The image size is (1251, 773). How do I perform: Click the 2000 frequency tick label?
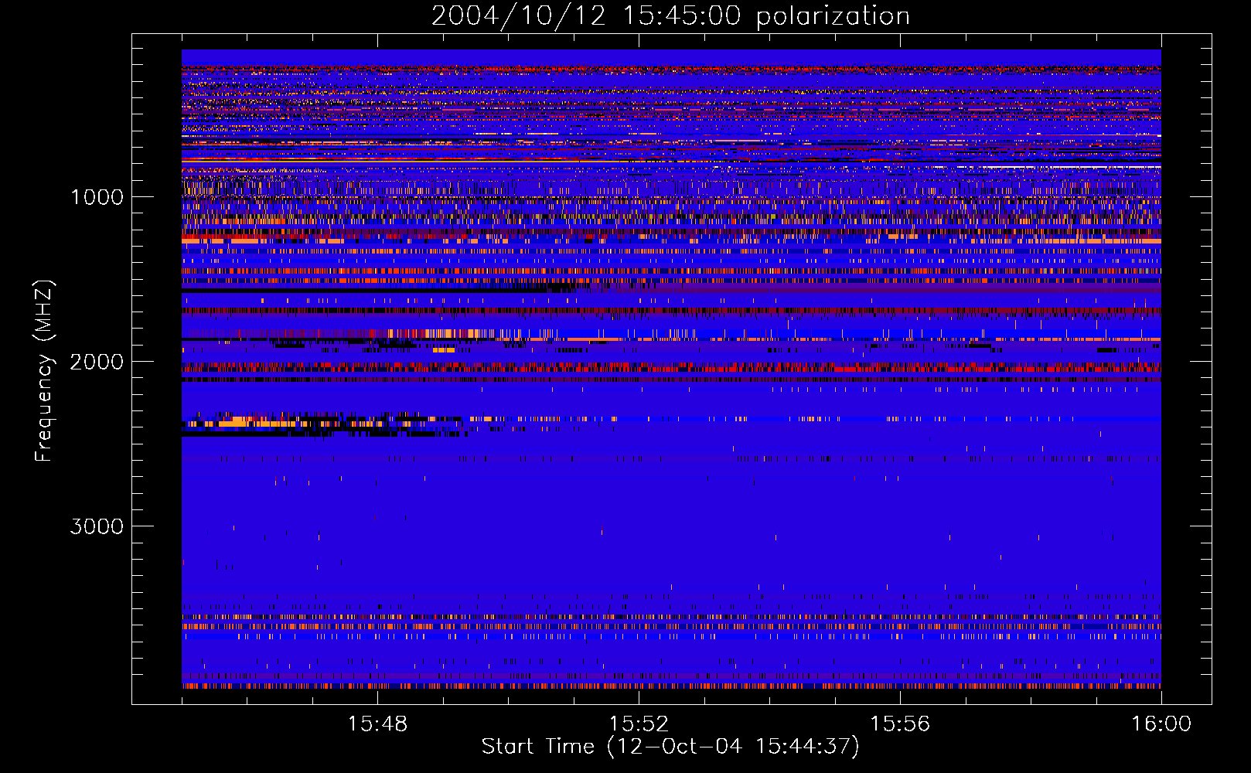[x=97, y=362]
